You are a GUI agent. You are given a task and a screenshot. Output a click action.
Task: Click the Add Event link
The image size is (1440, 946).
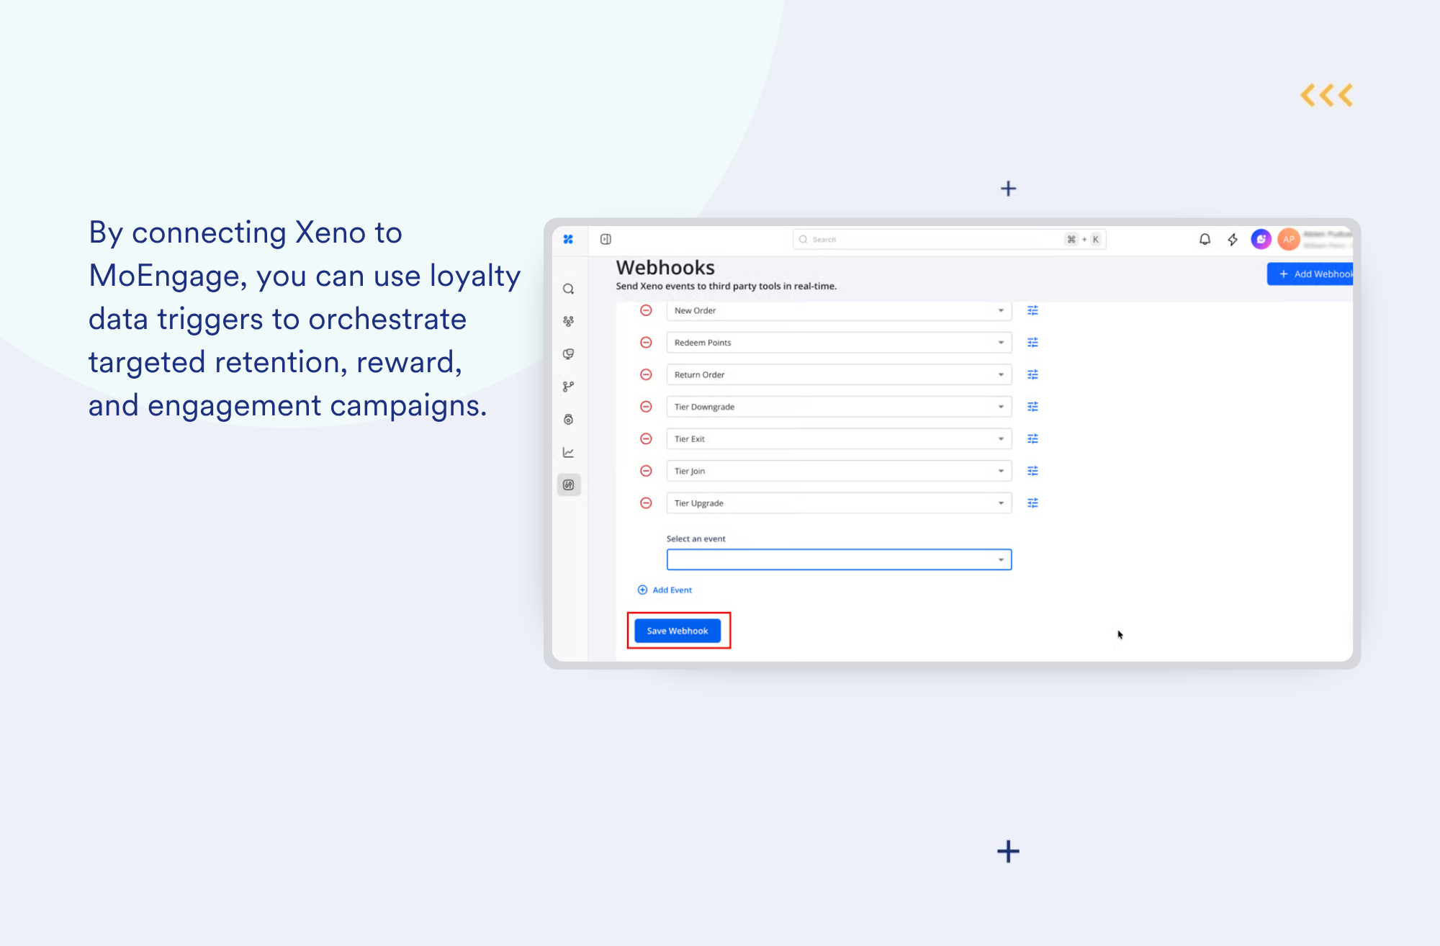665,590
